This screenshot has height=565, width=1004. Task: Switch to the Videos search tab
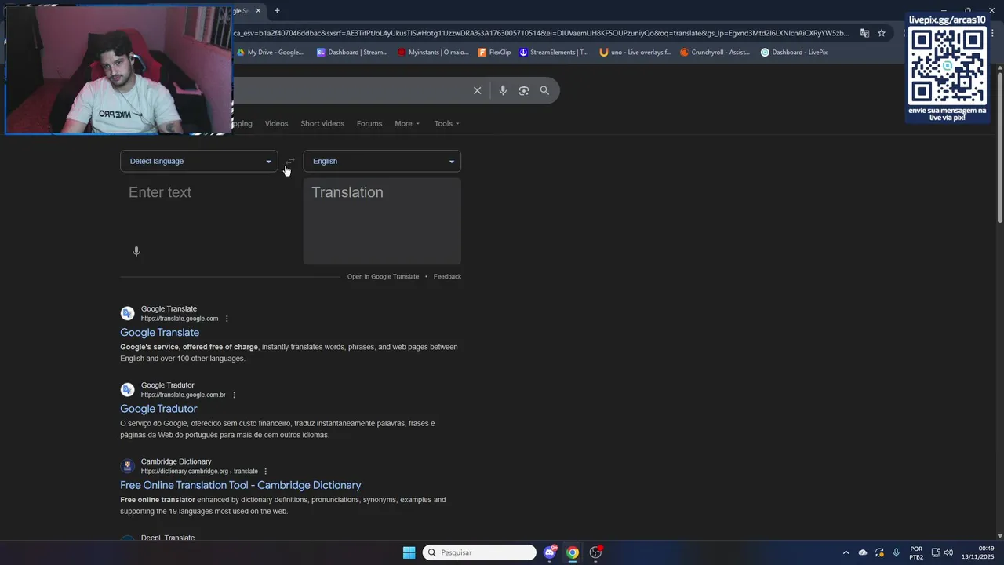(x=276, y=124)
